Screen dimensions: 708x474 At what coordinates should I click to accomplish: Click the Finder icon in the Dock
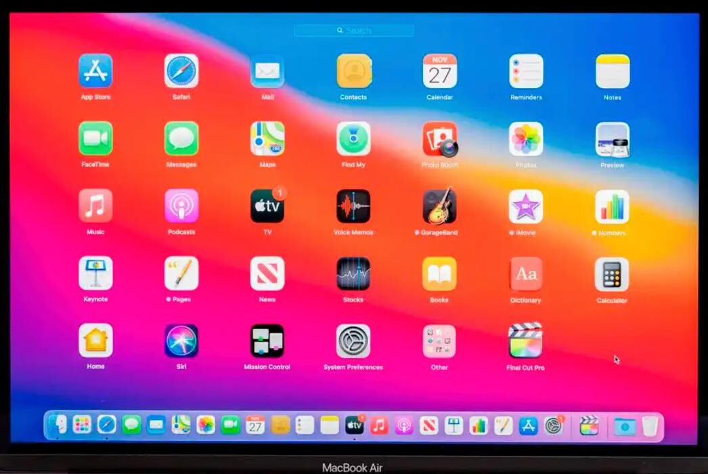(x=58, y=425)
